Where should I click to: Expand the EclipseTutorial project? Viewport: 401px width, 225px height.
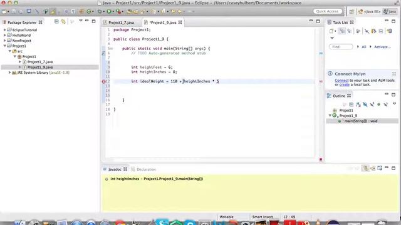coord(4,30)
